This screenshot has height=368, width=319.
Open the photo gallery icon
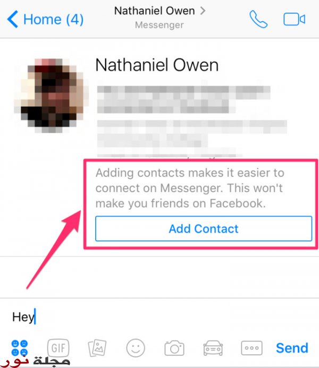point(97,348)
